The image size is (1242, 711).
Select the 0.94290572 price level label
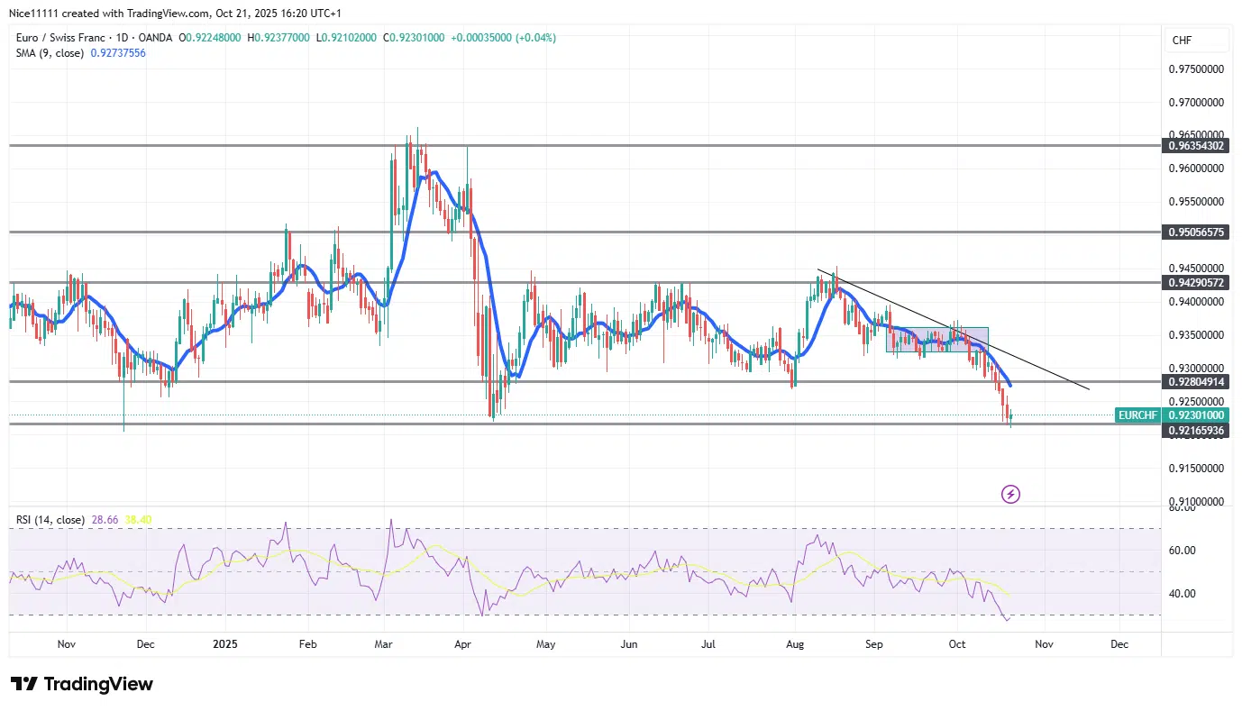pos(1196,283)
